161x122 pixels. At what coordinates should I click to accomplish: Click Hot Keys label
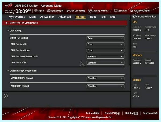tap(130, 113)
